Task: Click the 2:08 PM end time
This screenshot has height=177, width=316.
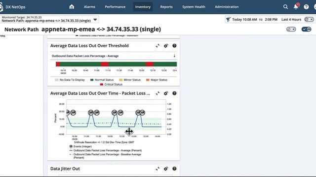Action: click(x=271, y=20)
